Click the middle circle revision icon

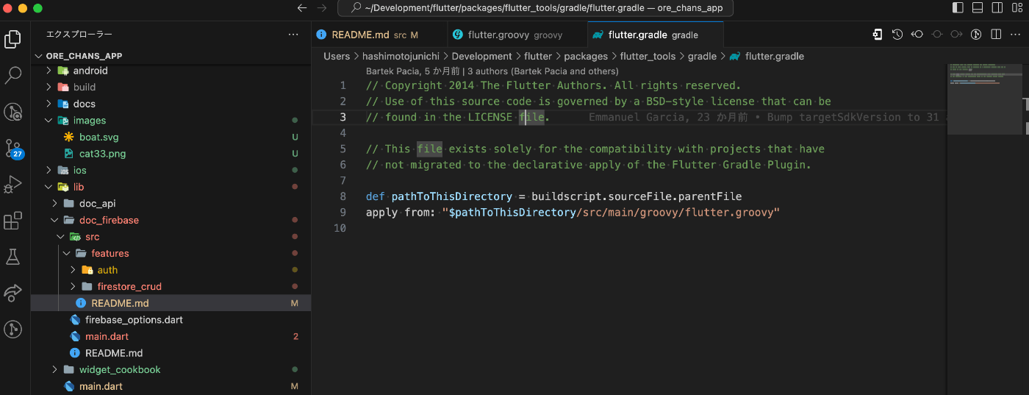937,35
